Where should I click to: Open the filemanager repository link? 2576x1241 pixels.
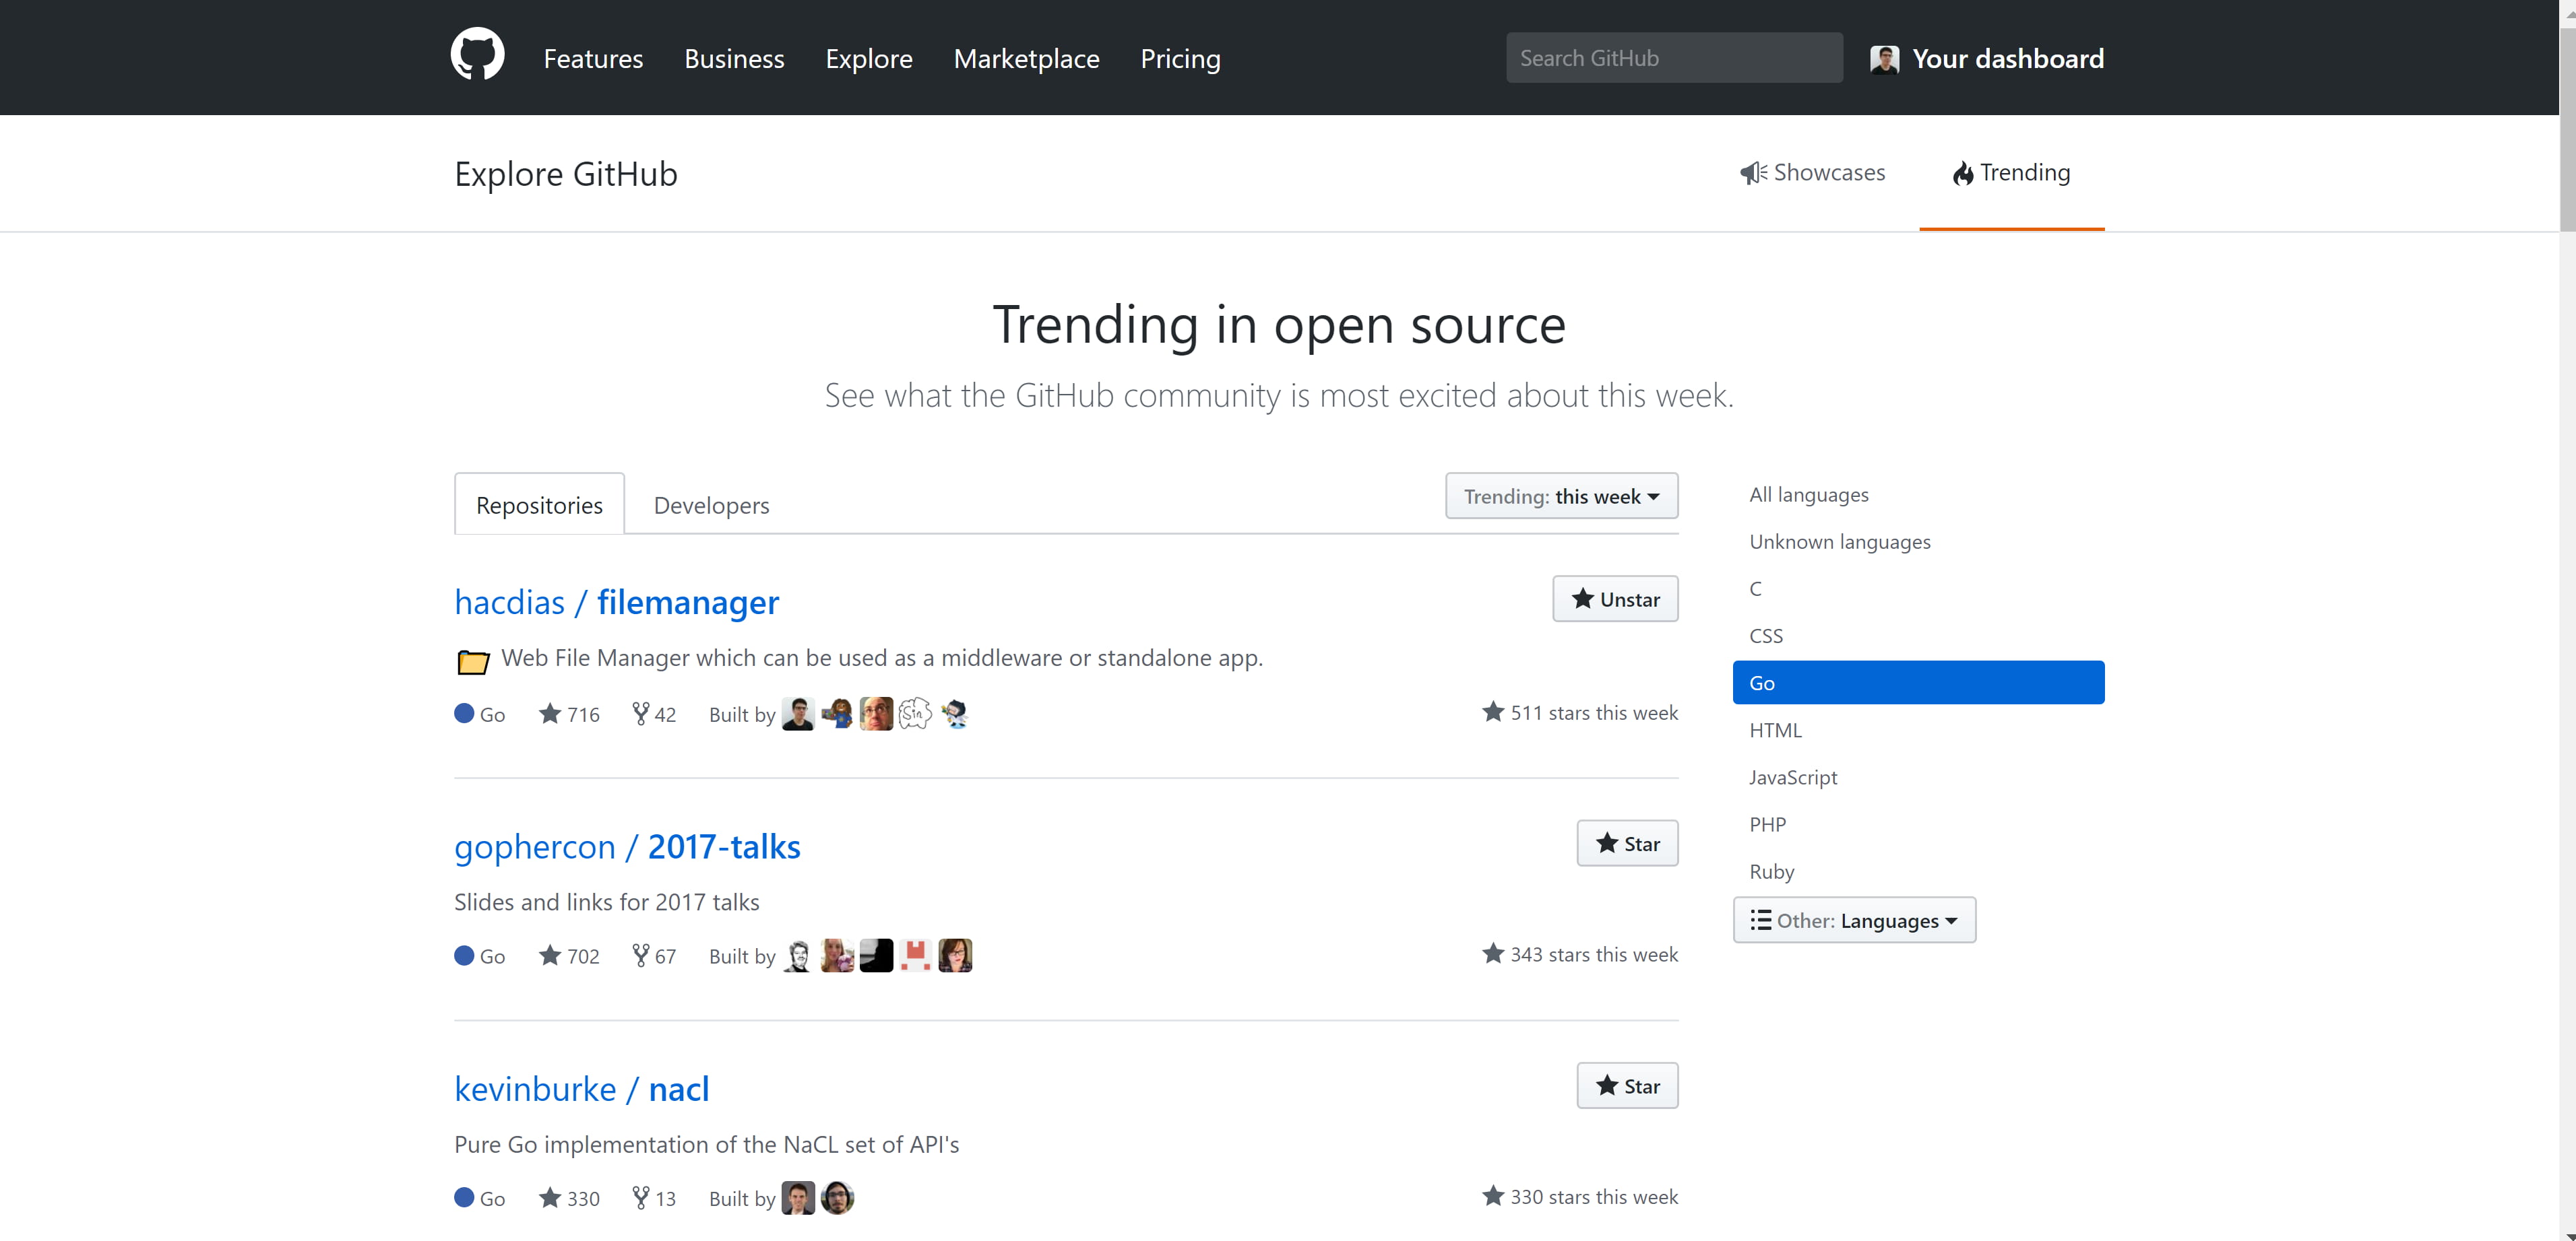coord(687,601)
